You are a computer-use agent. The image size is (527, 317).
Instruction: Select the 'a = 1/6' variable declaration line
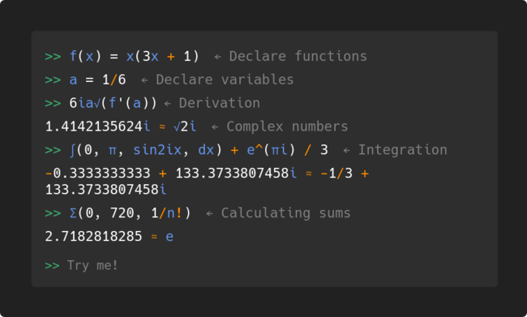point(97,79)
